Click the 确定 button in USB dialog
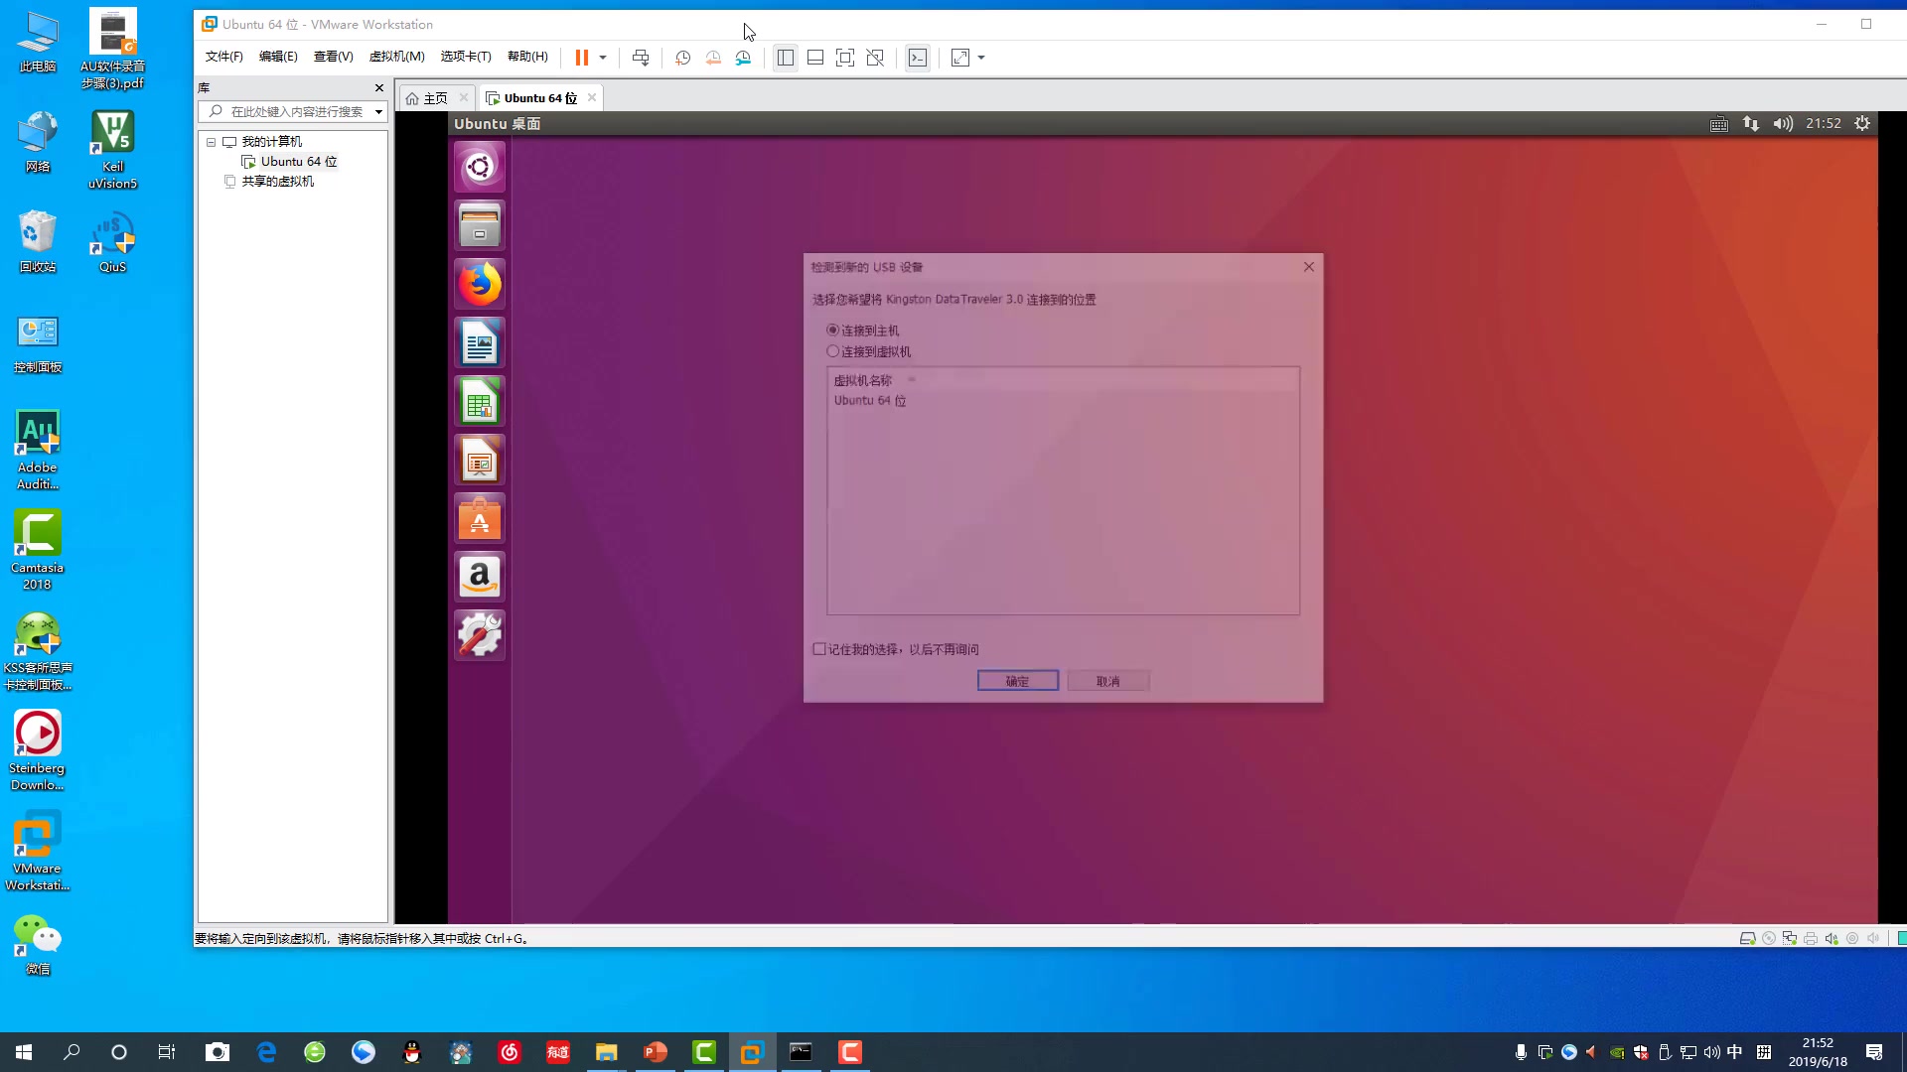 (x=1018, y=681)
